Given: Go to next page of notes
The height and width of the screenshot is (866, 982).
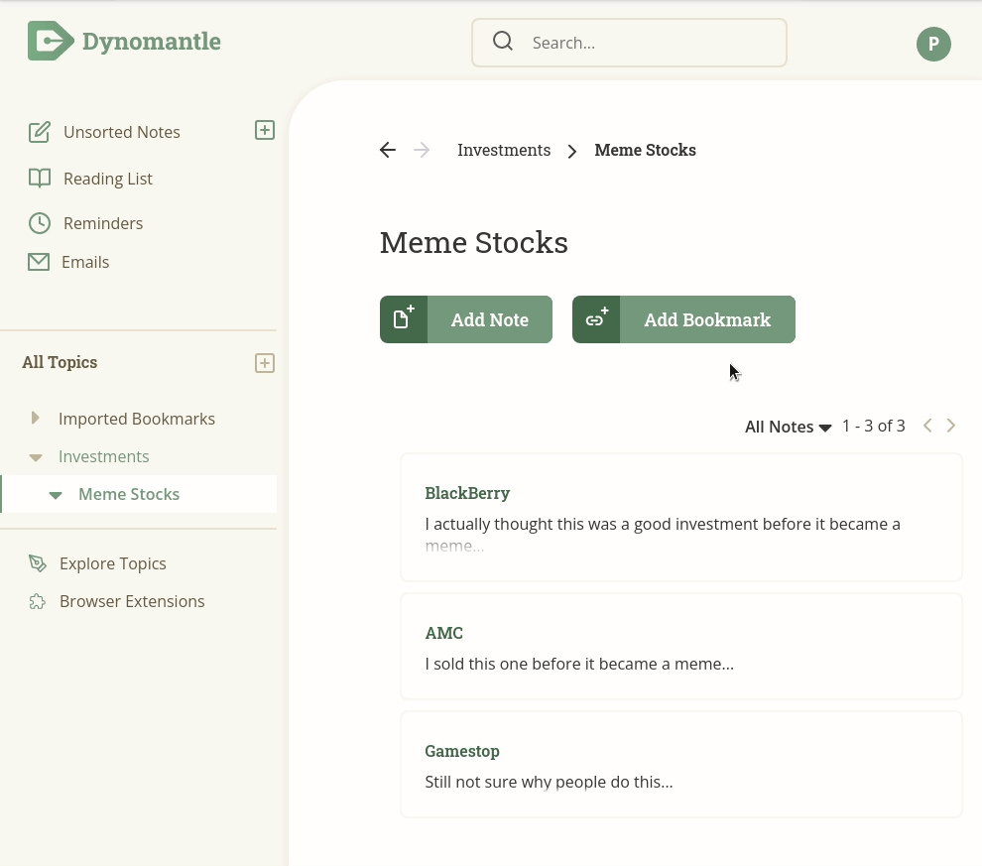Looking at the screenshot, I should click(950, 426).
